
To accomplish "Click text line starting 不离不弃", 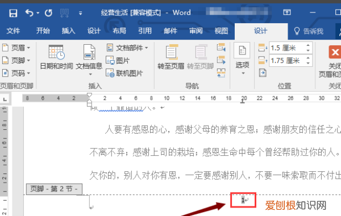I will (x=215, y=153).
